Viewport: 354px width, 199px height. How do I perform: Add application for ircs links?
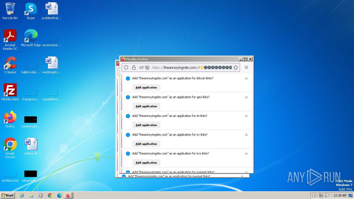click(146, 163)
